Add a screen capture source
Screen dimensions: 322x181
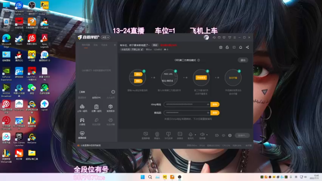tap(146, 136)
